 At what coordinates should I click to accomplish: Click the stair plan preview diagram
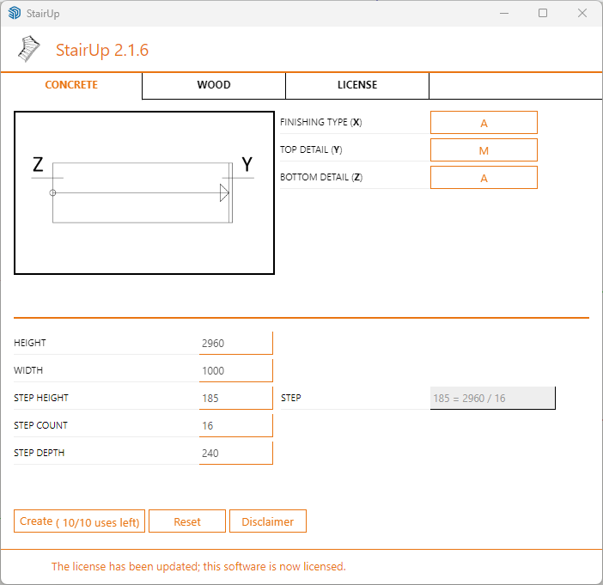pyautogui.click(x=144, y=193)
